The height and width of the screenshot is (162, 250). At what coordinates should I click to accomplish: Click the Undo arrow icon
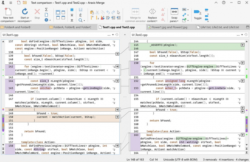coord(108,13)
